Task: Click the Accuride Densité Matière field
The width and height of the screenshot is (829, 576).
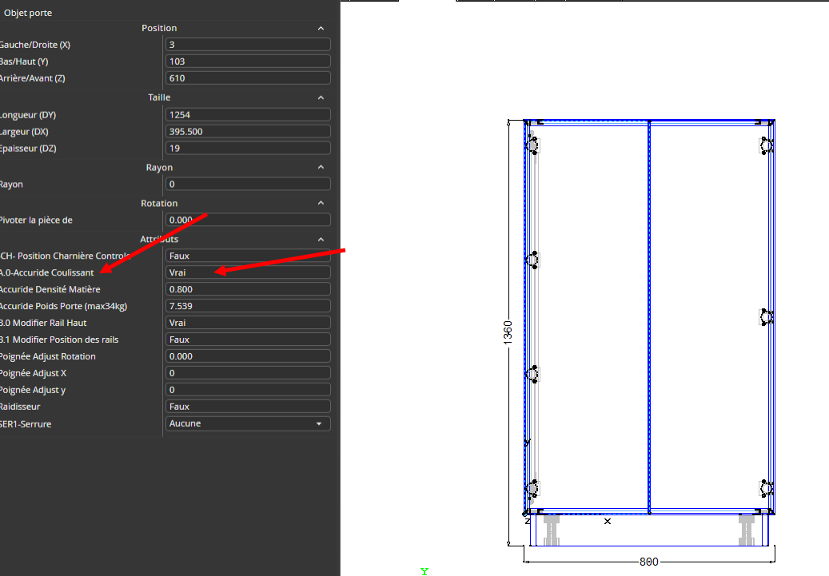Action: 248,289
